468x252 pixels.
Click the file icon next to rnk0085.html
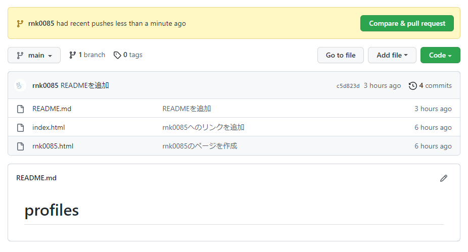coord(21,146)
